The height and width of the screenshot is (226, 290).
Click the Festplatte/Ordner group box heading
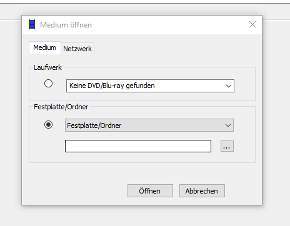point(61,107)
